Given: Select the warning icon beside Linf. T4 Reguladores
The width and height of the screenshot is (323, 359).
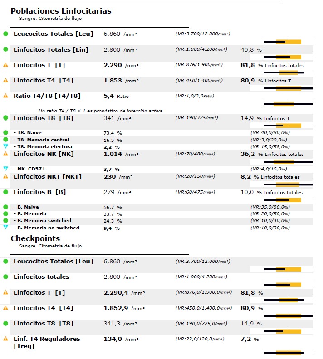Looking at the screenshot, I should [5, 339].
